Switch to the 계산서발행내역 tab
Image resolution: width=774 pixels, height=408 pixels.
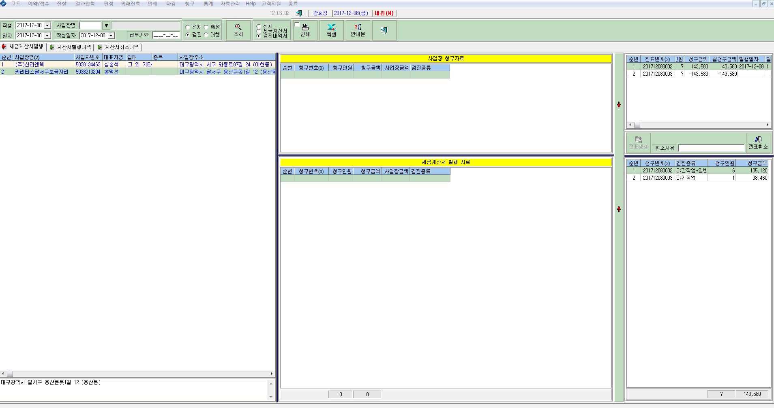pyautogui.click(x=71, y=47)
